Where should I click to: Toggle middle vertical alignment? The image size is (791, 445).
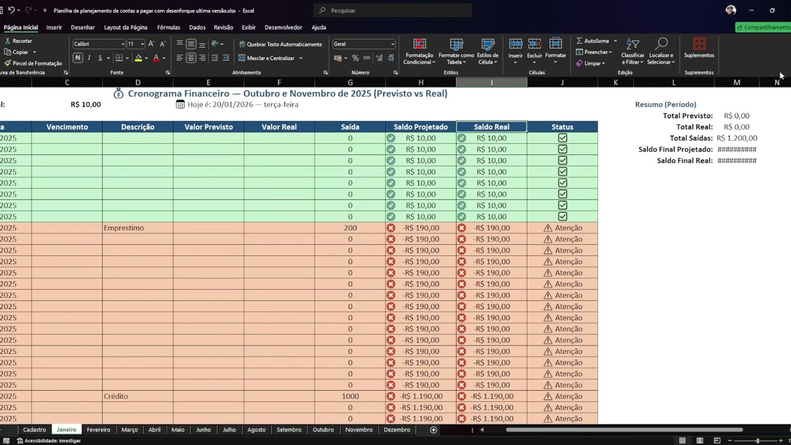pyautogui.click(x=191, y=44)
